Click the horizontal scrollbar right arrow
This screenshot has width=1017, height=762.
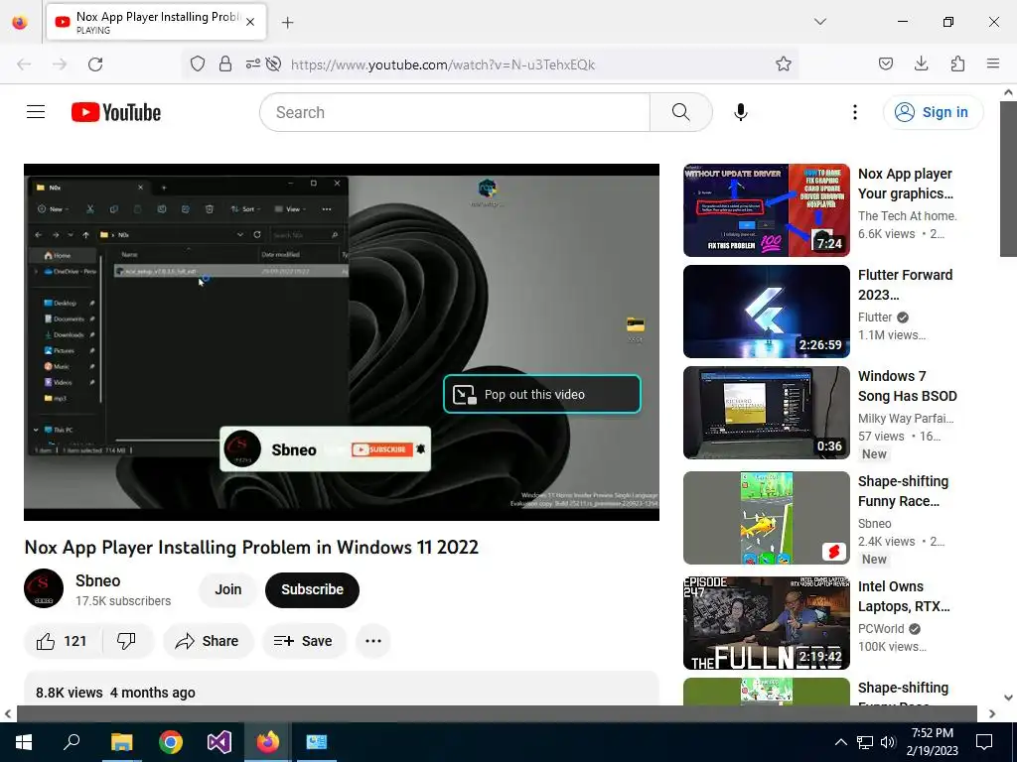point(992,713)
